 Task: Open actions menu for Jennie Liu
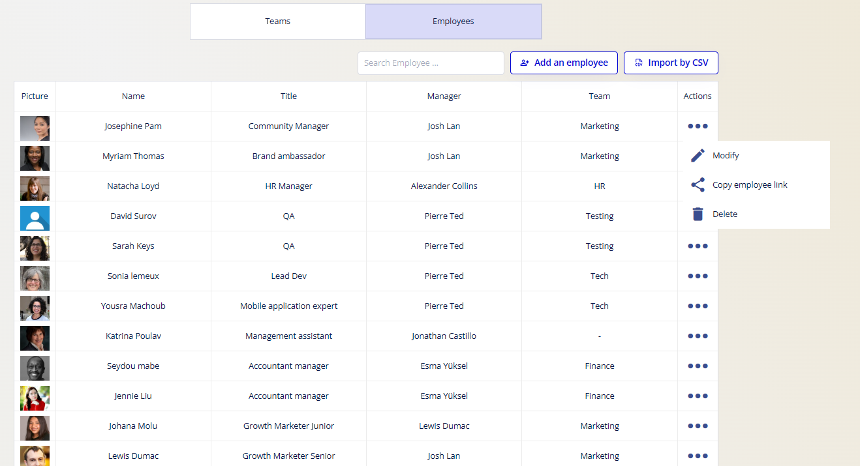pyautogui.click(x=698, y=396)
